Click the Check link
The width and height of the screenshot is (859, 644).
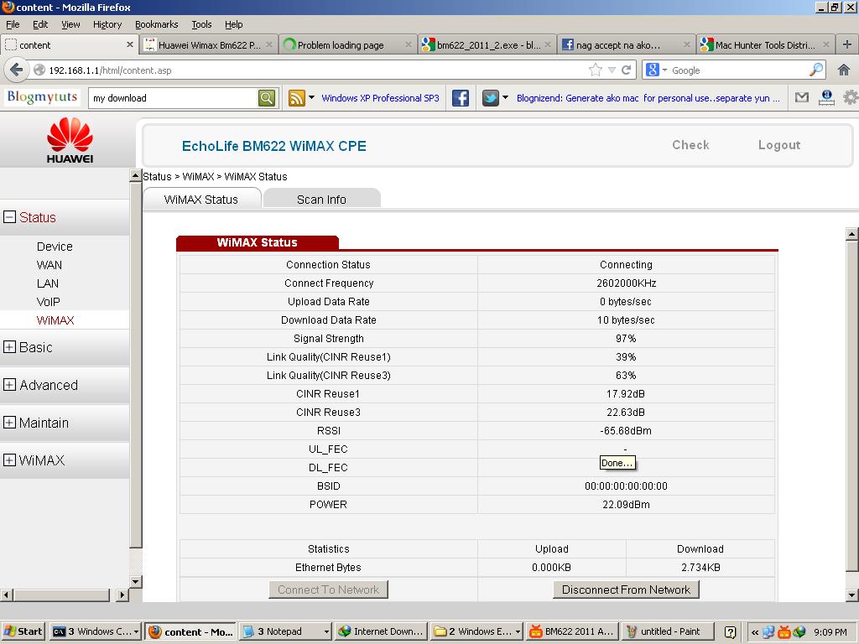(x=691, y=145)
